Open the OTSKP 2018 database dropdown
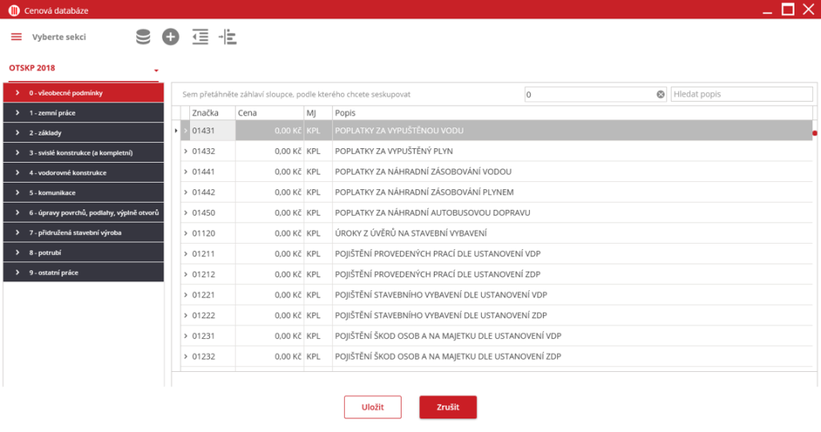The height and width of the screenshot is (432, 821). pos(156,70)
